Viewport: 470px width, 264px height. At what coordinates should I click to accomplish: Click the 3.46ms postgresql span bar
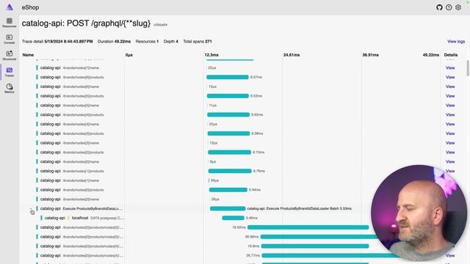(x=234, y=218)
